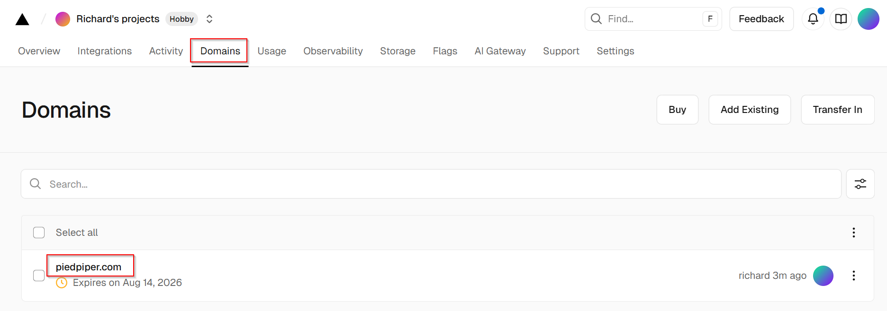Expand the team switcher chevrons
887x311 pixels.
209,19
